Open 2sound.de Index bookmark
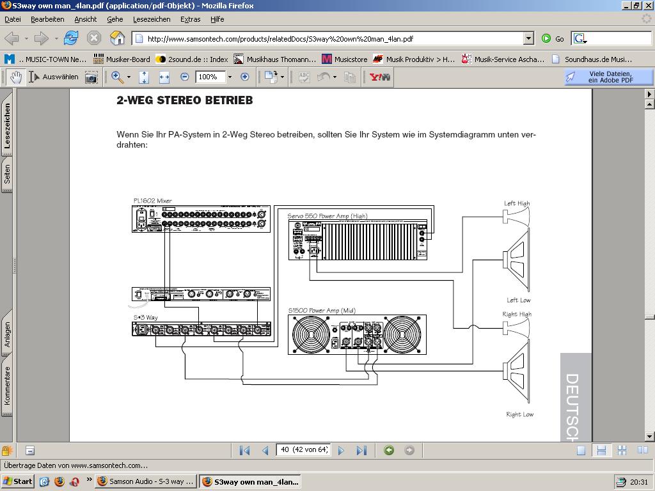 [x=192, y=59]
